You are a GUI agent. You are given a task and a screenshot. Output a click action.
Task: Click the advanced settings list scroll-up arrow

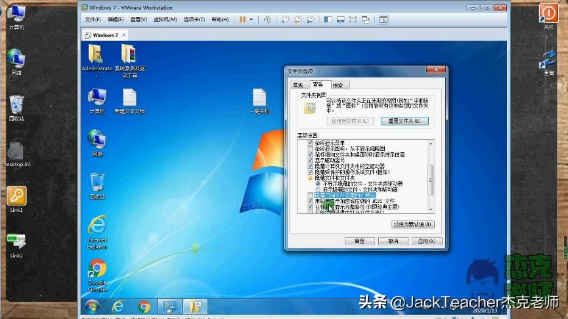431,144
